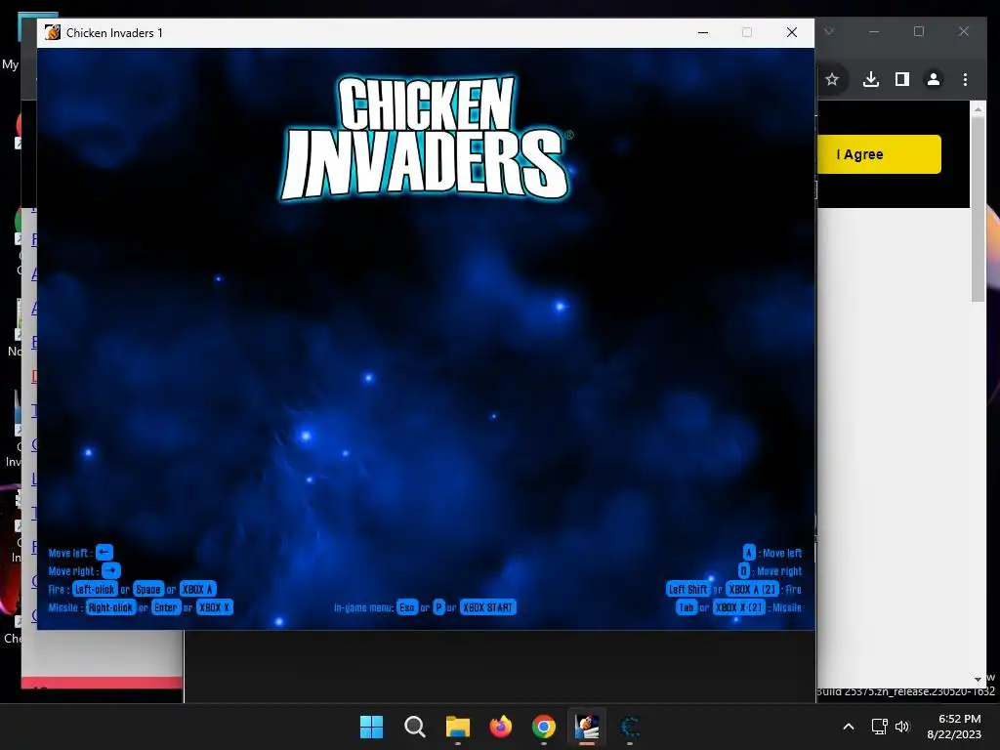
Task: Minimize the Chrome window behind the game
Action: (874, 31)
